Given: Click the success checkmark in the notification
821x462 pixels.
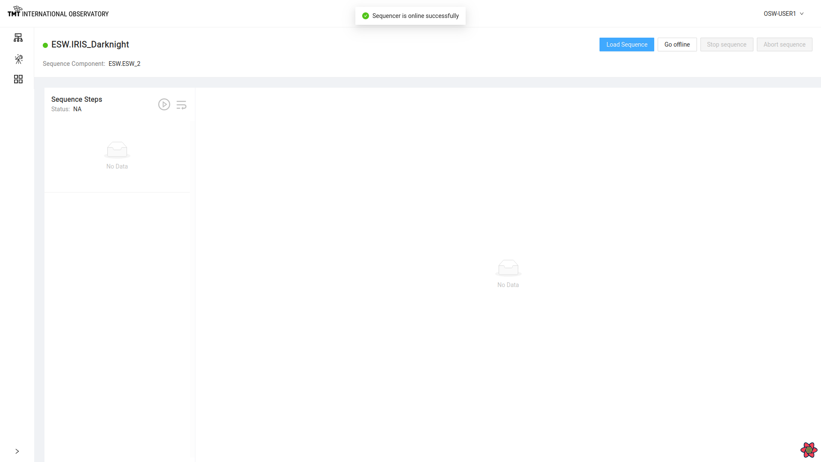Looking at the screenshot, I should (366, 16).
